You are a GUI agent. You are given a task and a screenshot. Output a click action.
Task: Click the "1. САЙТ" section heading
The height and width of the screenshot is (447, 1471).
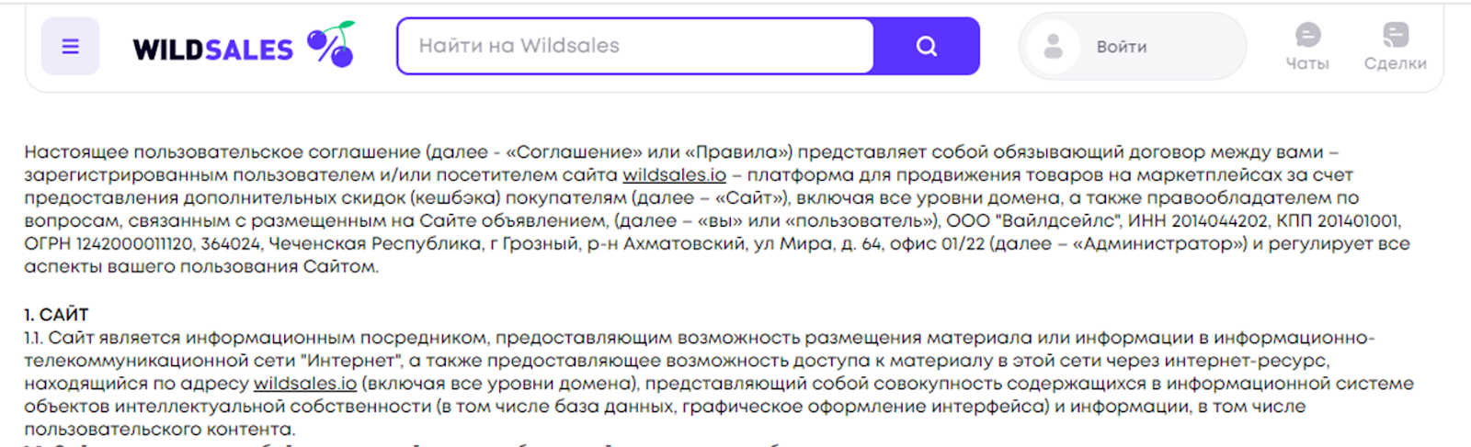(x=56, y=315)
